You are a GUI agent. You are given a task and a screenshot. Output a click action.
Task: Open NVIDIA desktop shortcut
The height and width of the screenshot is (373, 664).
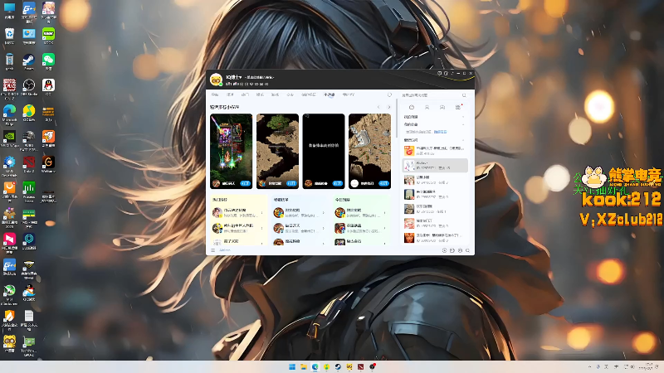(x=9, y=138)
